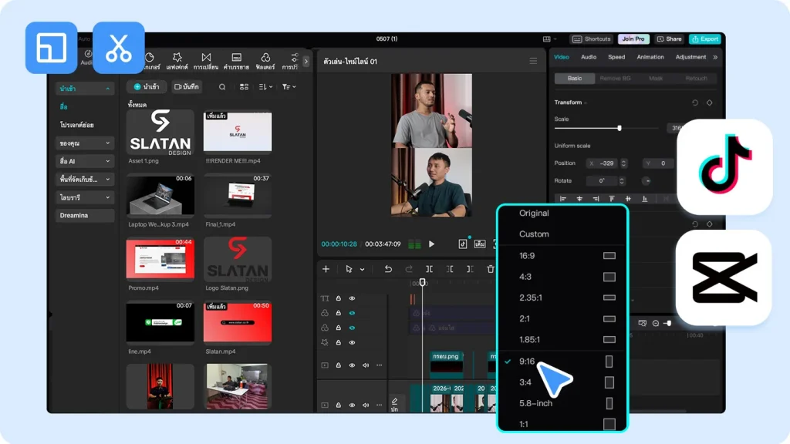Open the คำบรรยาย captions icon

pos(236,57)
